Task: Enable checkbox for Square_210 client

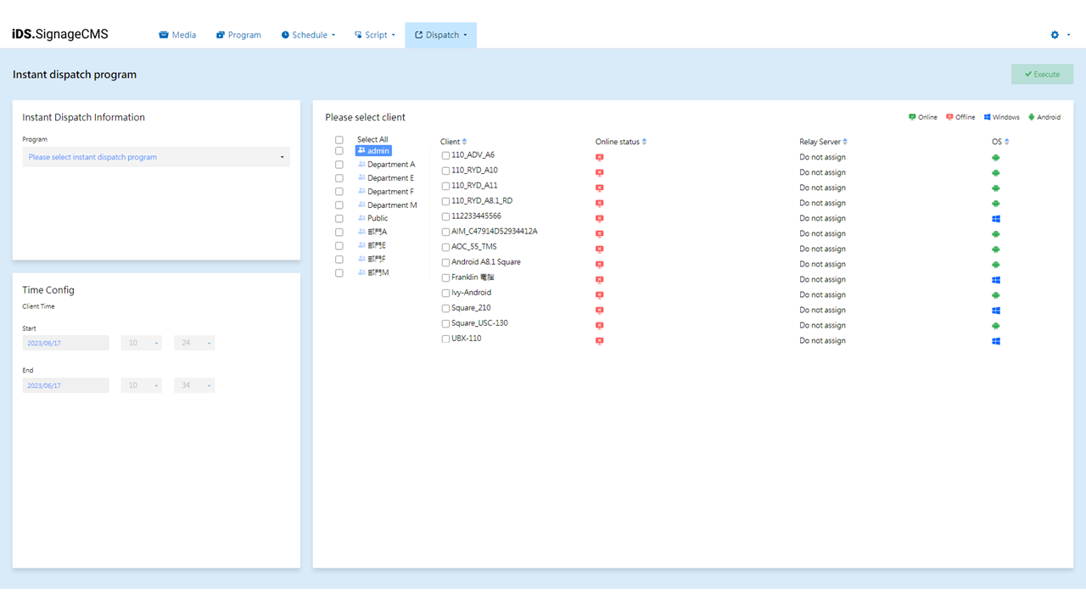Action: pos(445,309)
